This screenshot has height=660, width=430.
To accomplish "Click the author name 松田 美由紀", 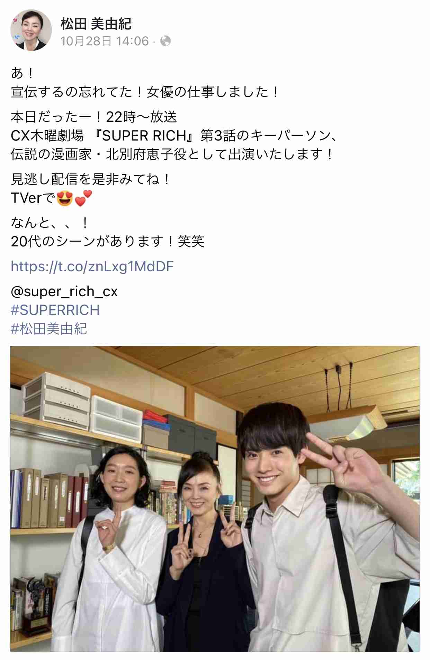I will coord(96,24).
